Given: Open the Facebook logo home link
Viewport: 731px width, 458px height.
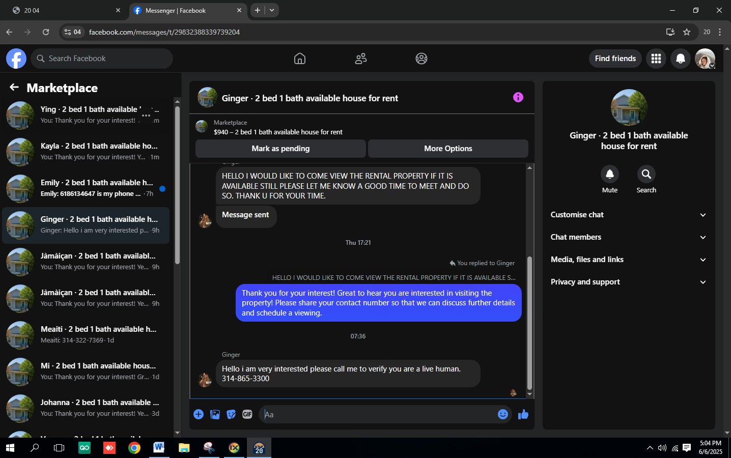Looking at the screenshot, I should pos(16,59).
